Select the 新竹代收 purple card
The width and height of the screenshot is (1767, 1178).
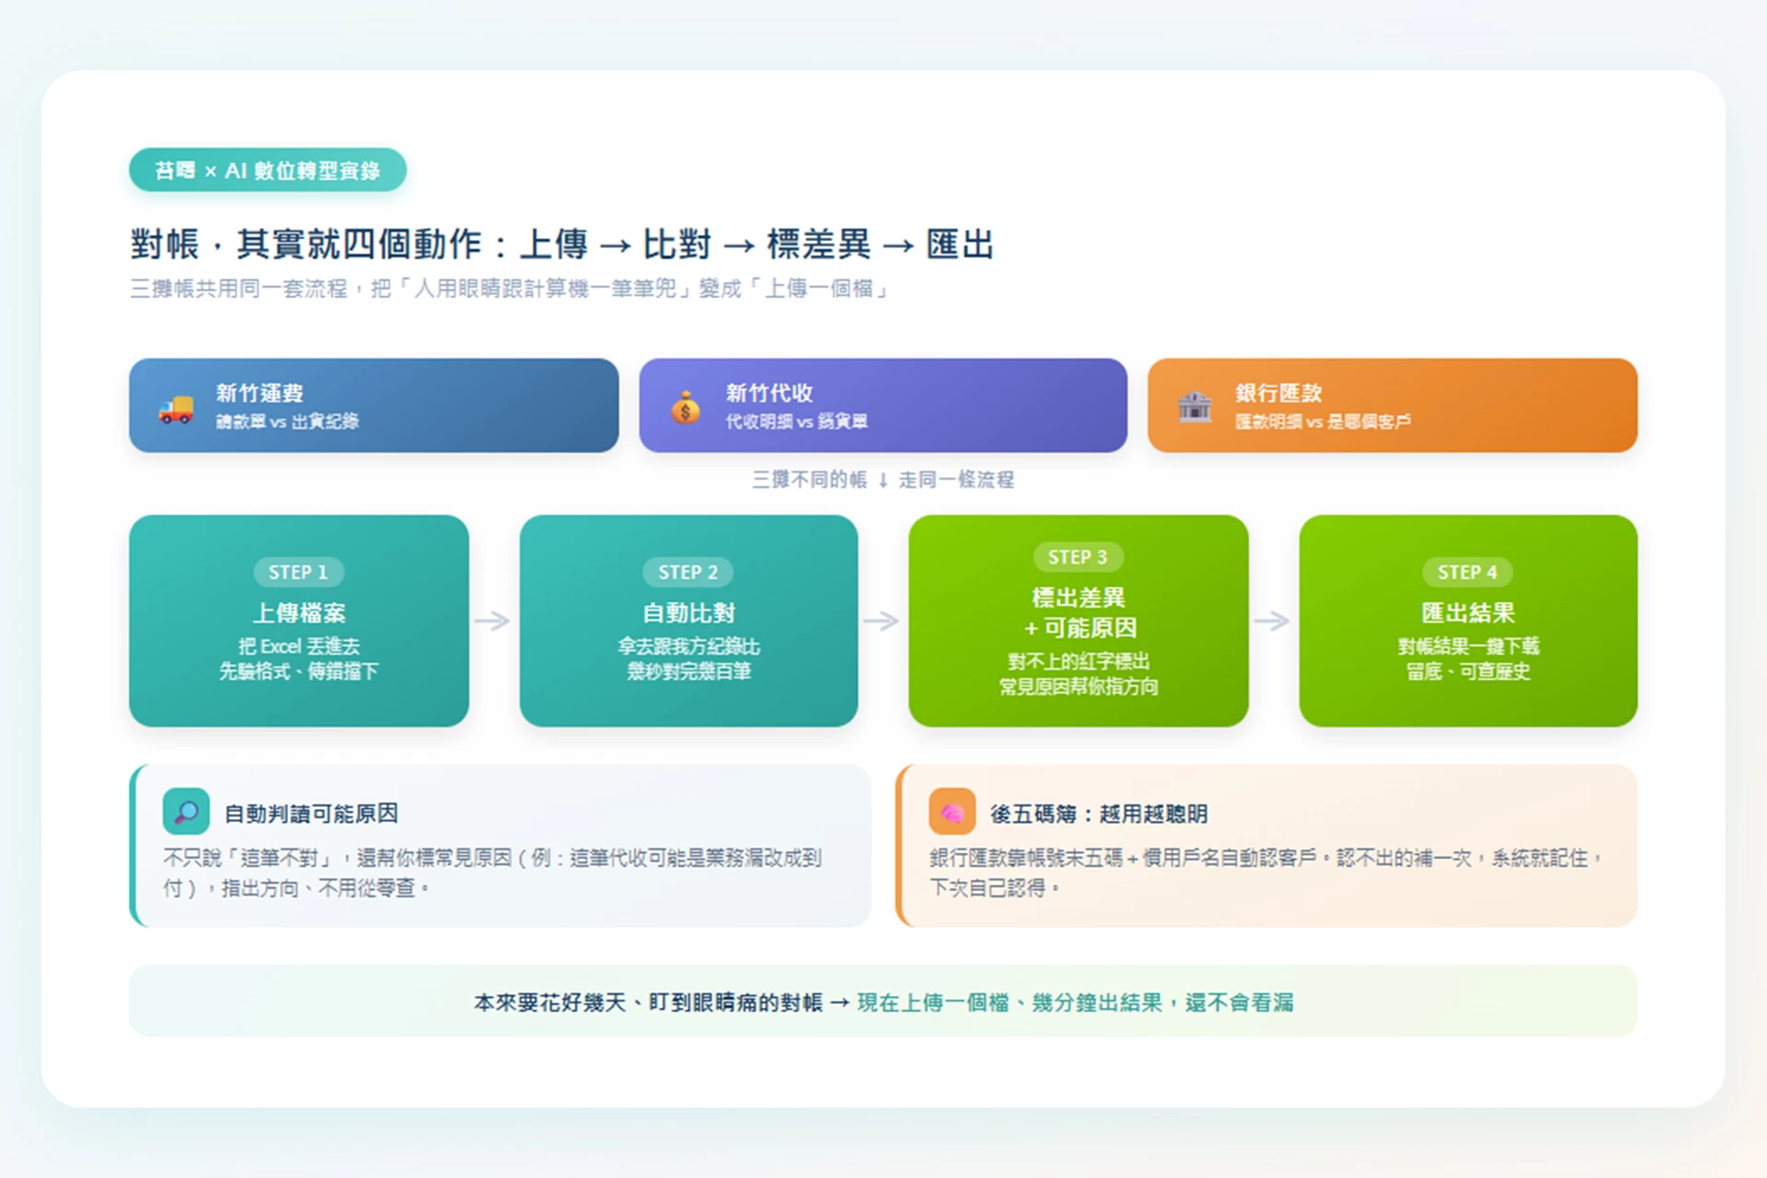[883, 406]
